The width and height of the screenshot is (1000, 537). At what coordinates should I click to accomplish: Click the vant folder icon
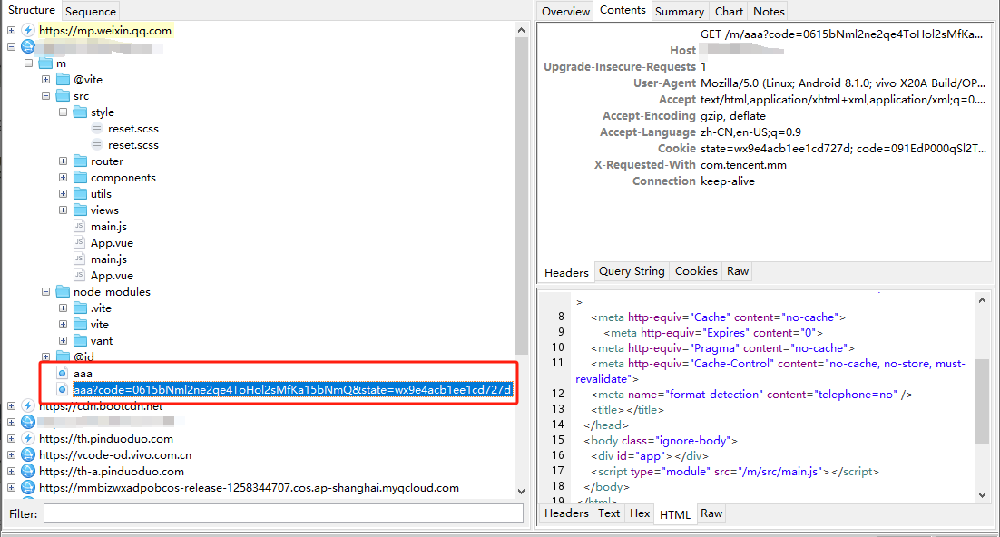pyautogui.click(x=80, y=340)
